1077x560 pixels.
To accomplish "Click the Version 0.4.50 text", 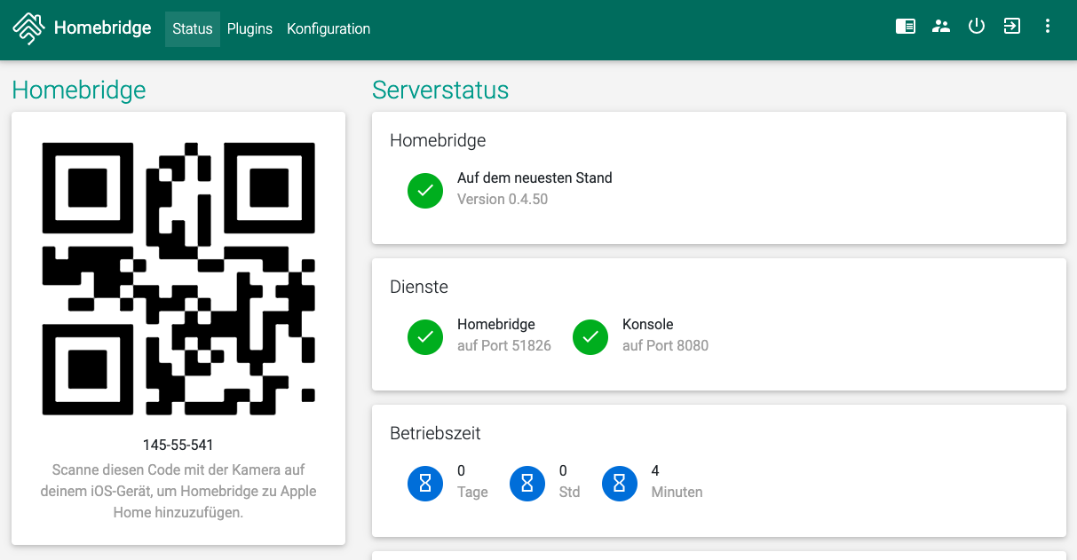I will tap(503, 200).
